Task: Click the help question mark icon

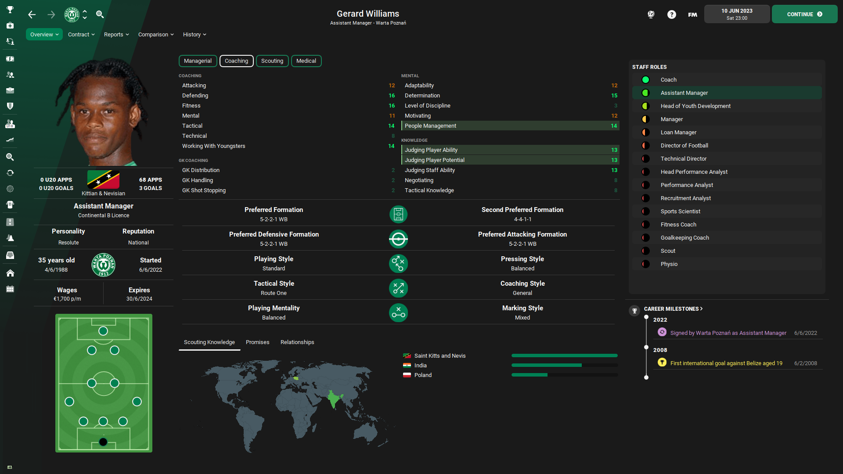Action: [671, 14]
